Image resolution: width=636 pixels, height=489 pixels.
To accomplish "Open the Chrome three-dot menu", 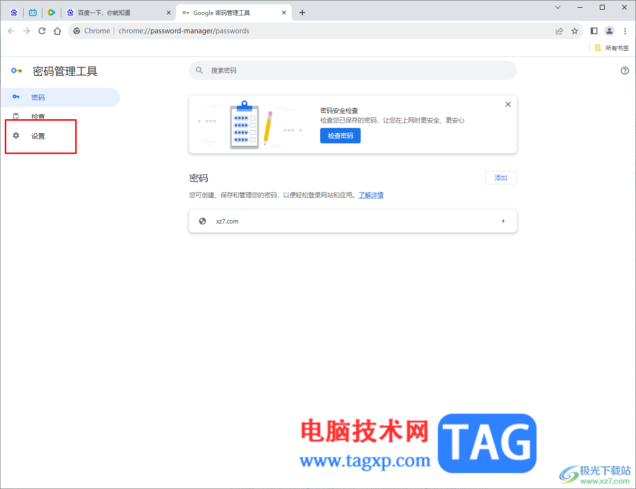I will [x=625, y=31].
